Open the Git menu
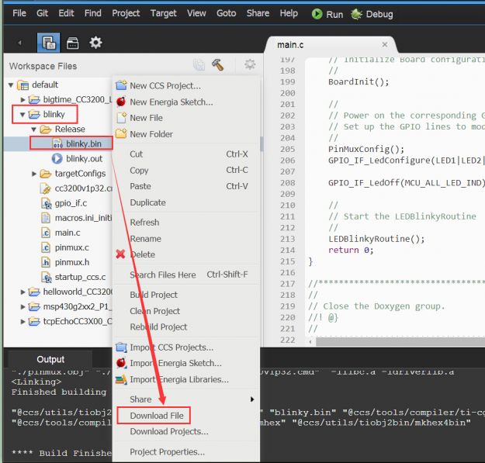 coord(42,13)
